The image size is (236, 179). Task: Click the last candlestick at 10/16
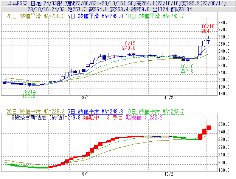coord(208,40)
